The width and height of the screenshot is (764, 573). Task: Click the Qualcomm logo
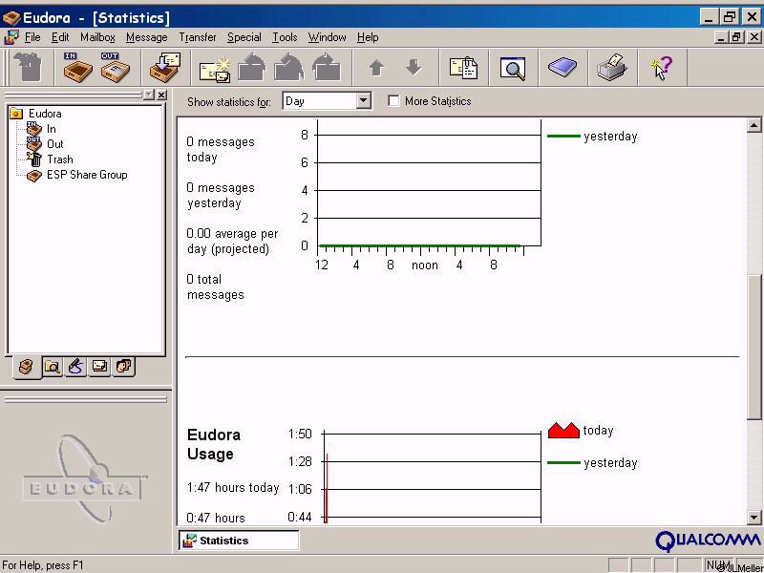708,541
